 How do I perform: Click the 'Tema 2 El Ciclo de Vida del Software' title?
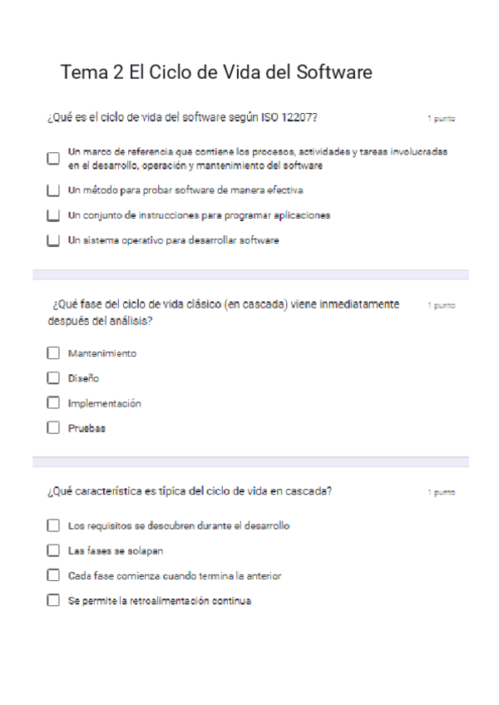click(x=216, y=72)
